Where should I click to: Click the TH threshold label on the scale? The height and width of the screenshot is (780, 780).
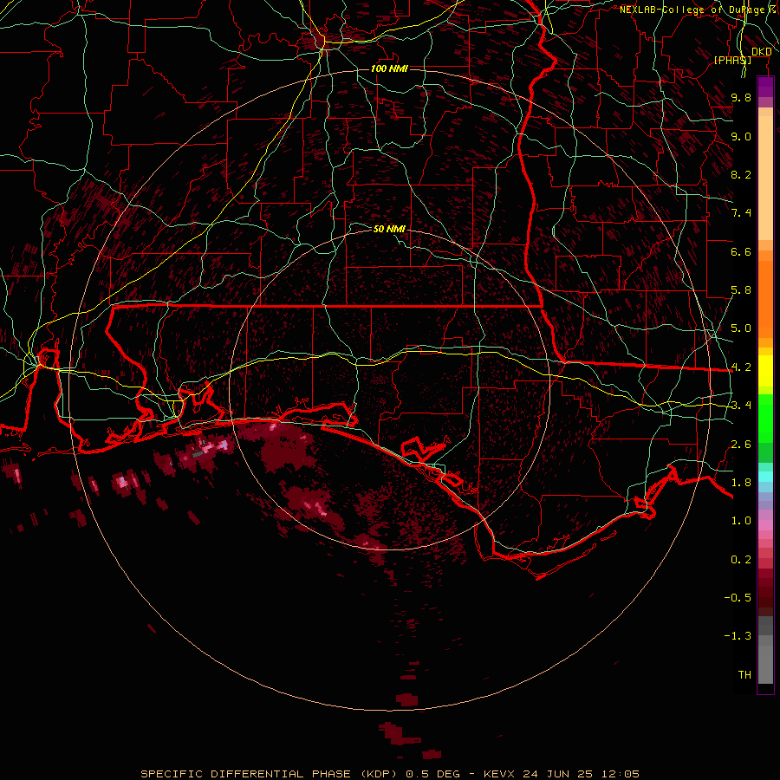744,675
